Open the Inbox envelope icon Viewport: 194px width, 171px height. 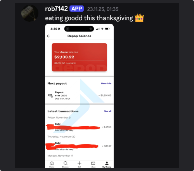tap(93, 163)
